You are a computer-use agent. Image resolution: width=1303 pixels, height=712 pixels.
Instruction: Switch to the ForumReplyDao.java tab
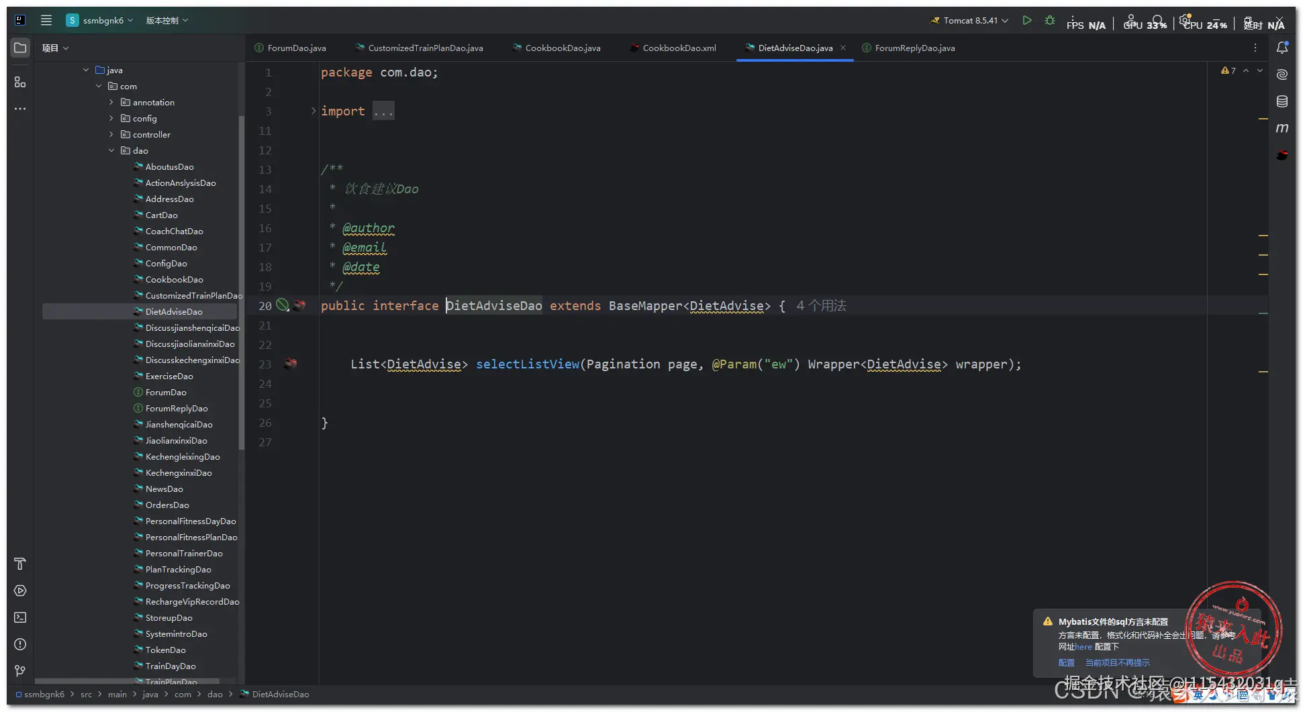[x=914, y=48]
